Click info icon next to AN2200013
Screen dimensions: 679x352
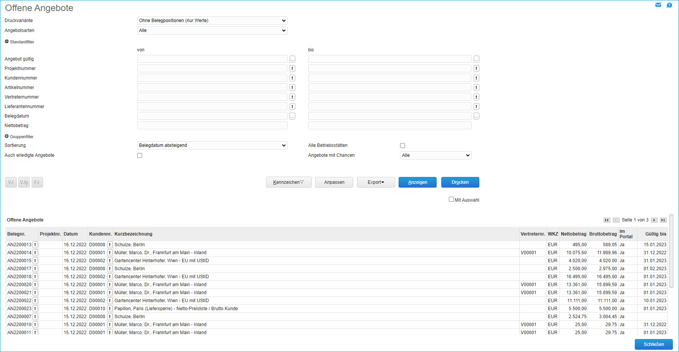click(x=35, y=245)
